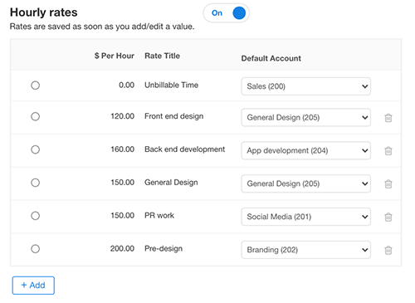The width and height of the screenshot is (415, 303).
Task: Select the Front end design radio button
Action: 35,116
